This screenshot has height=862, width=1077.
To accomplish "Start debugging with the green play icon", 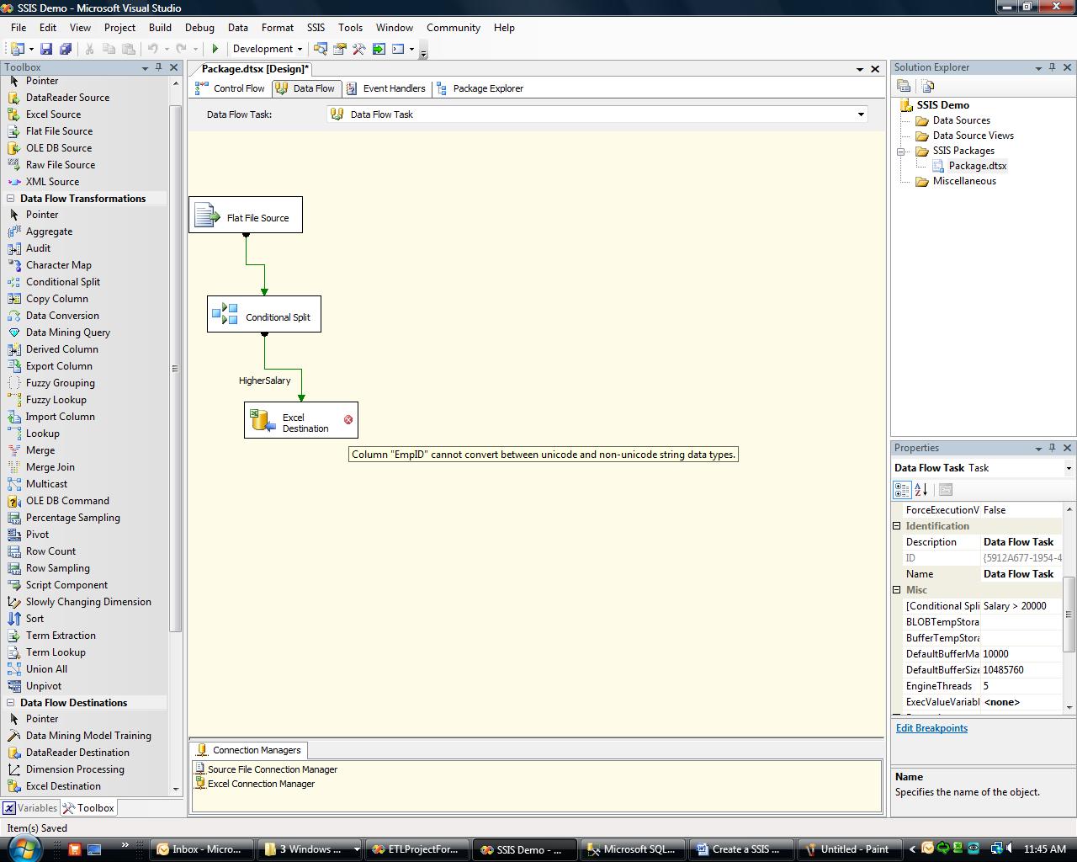I will coord(215,49).
